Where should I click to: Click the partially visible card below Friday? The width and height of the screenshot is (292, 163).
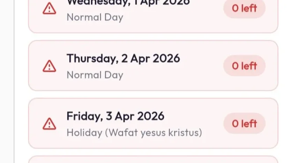click(153, 160)
